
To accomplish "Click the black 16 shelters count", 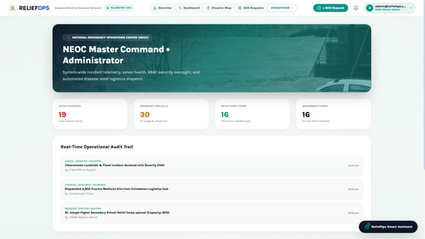I will 306,114.
